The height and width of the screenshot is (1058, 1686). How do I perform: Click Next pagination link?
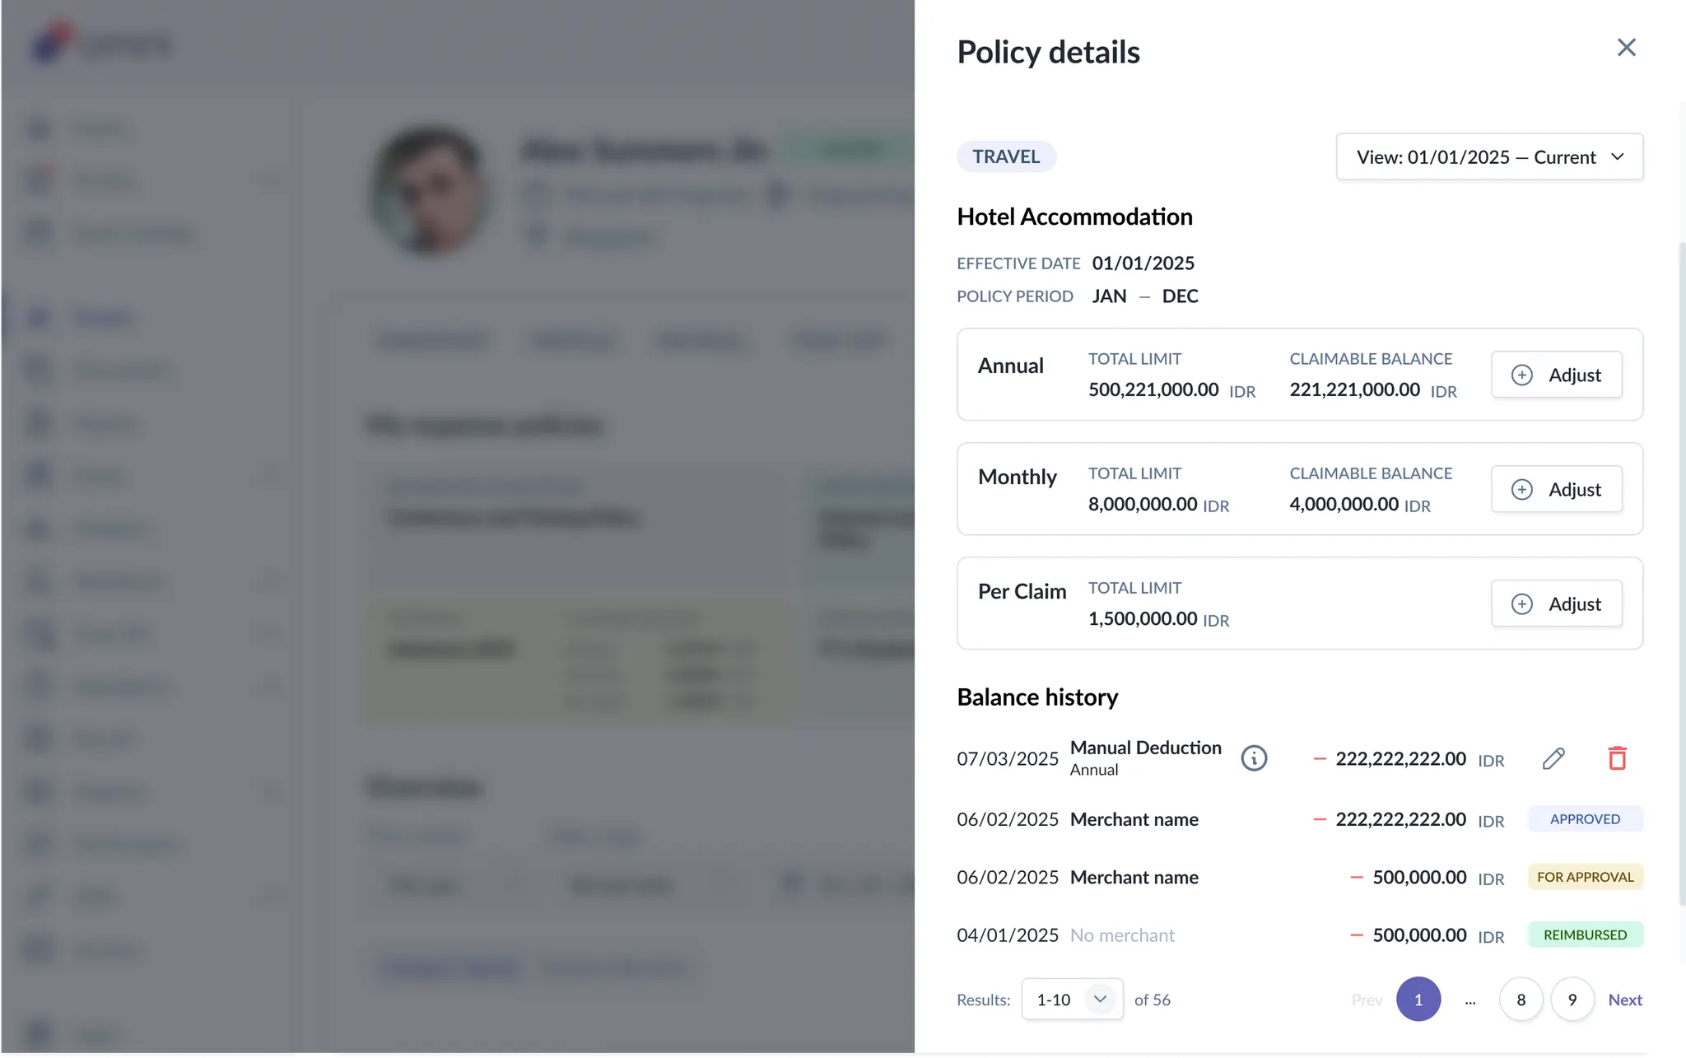pos(1625,1000)
